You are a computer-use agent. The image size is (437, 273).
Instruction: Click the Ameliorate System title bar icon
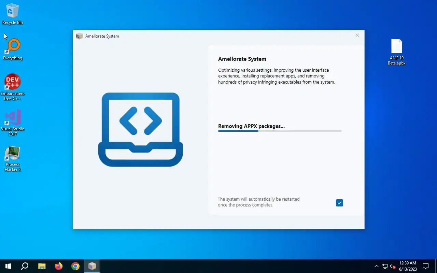click(x=79, y=36)
